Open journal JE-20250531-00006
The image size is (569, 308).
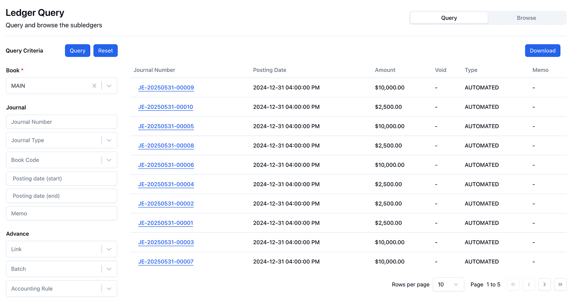166,165
